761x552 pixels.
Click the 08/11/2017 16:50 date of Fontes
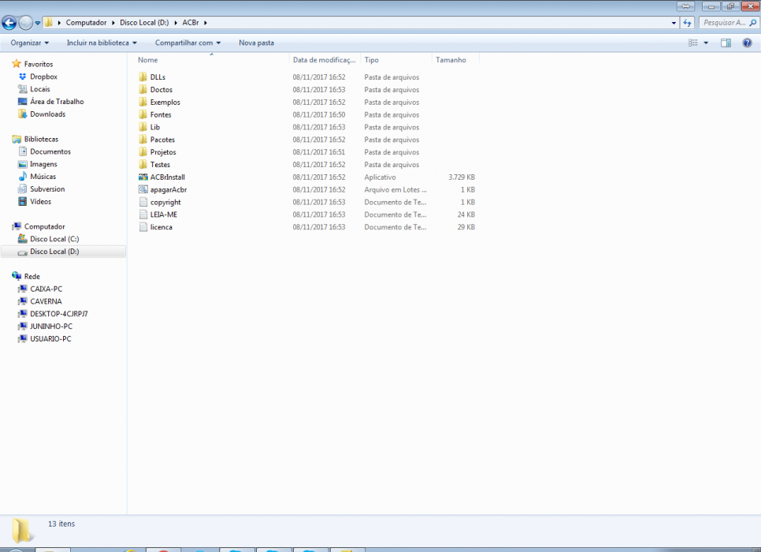(319, 114)
